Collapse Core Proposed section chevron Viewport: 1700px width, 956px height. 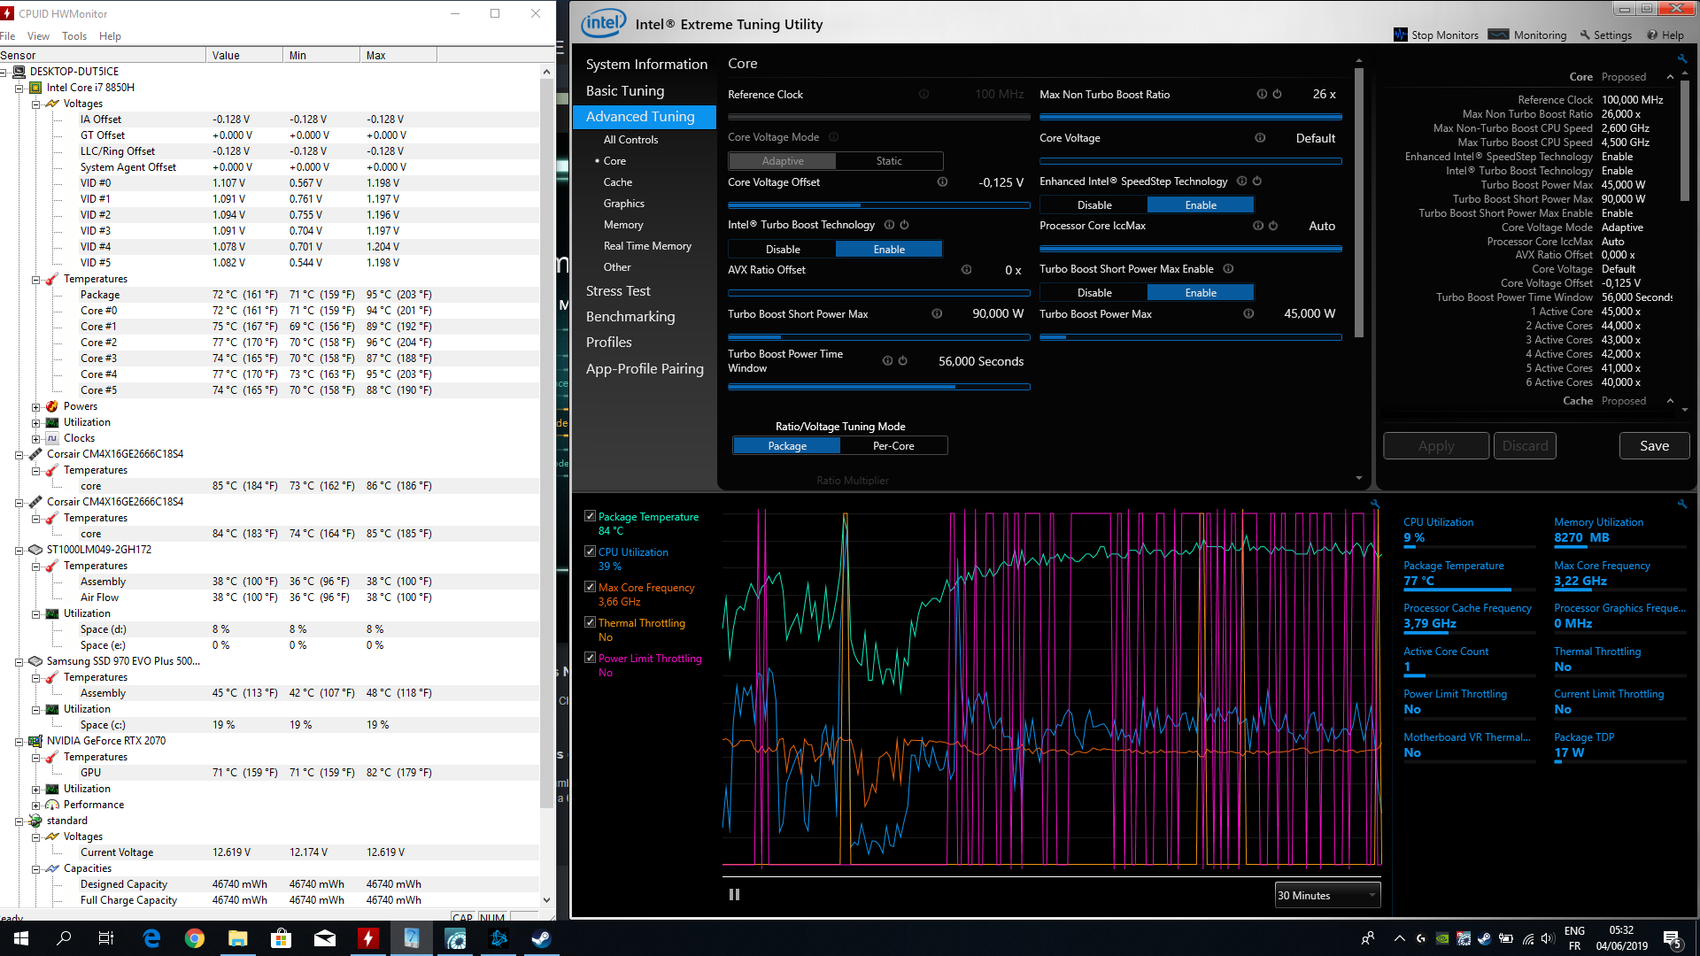1670,77
